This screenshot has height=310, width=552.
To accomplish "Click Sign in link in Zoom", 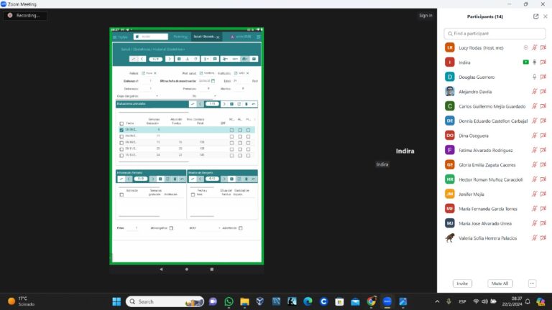I will (x=425, y=16).
